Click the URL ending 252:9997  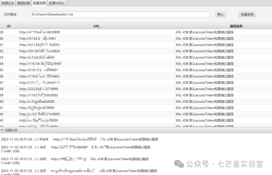[40, 64]
